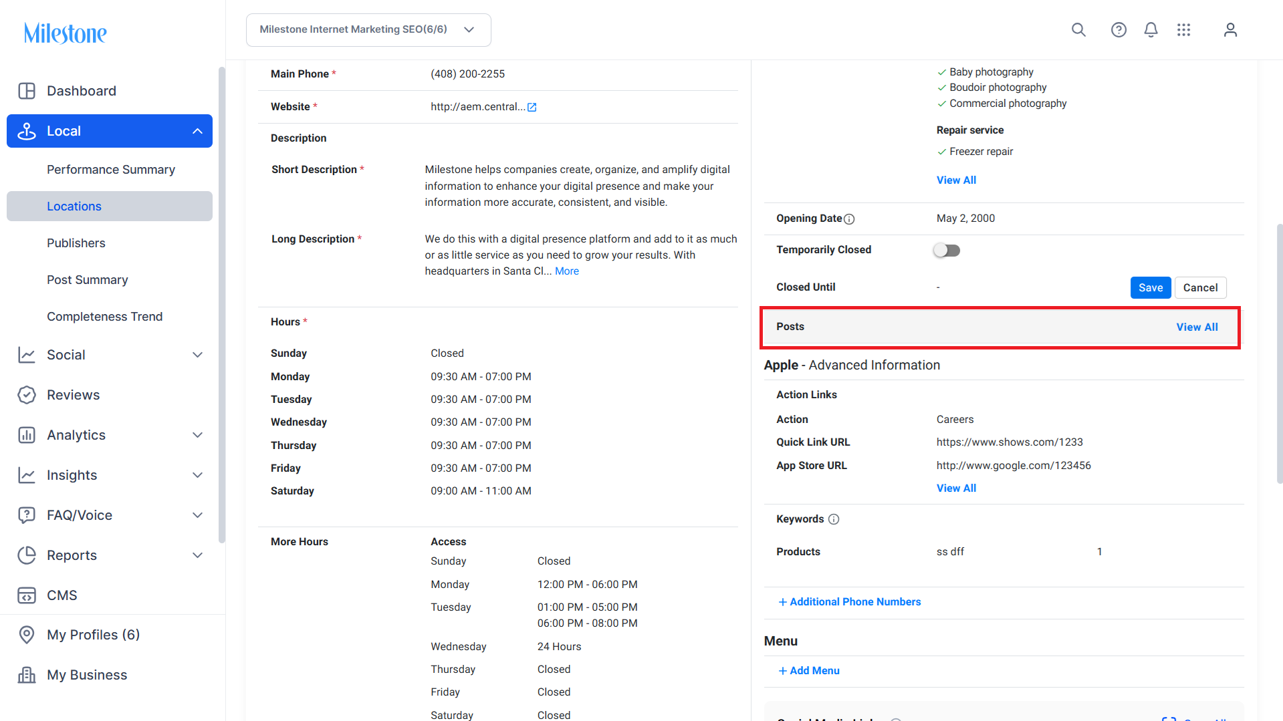Click View All for Posts
Viewport: 1283px width, 721px height.
click(1197, 327)
